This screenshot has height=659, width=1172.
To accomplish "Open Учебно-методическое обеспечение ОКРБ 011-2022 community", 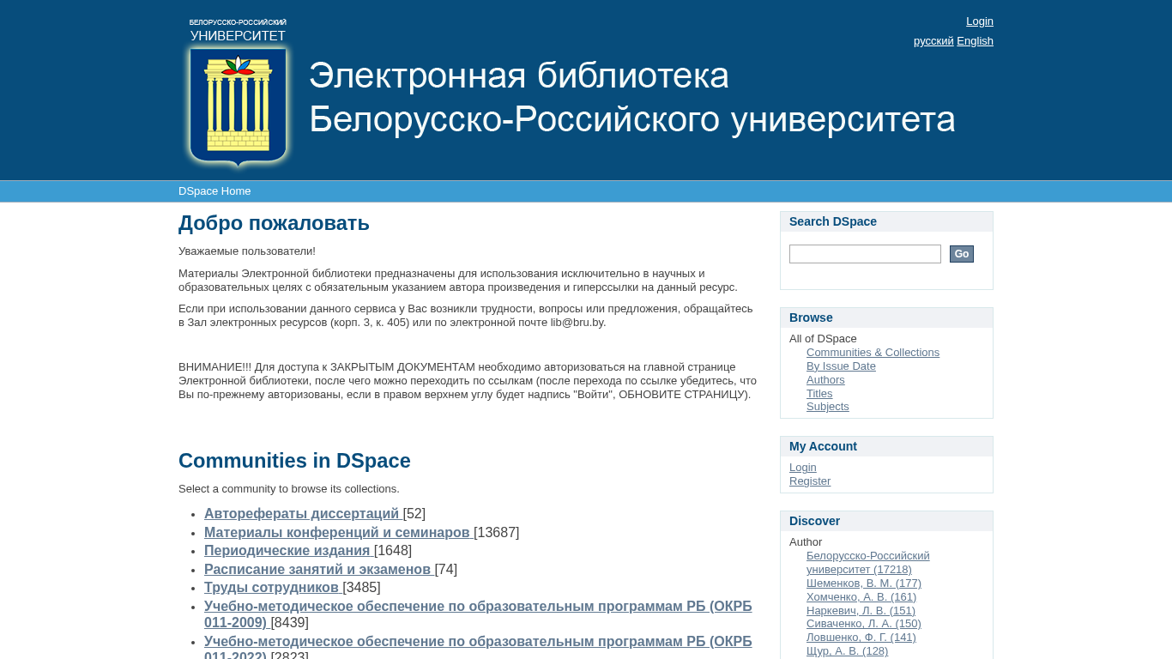I will [x=478, y=650].
